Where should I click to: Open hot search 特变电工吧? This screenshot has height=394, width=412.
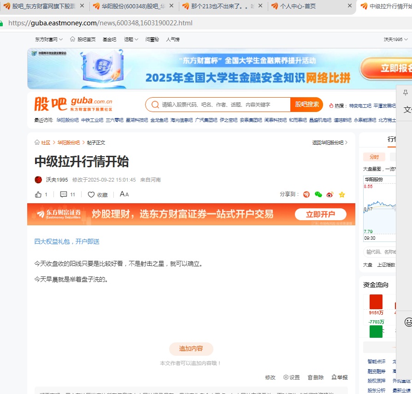pos(360,106)
